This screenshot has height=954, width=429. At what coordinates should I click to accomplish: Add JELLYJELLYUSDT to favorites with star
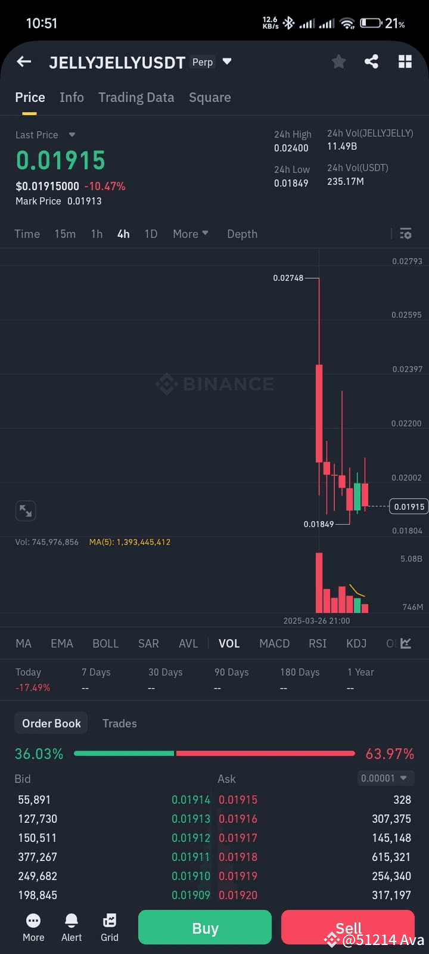pos(338,61)
